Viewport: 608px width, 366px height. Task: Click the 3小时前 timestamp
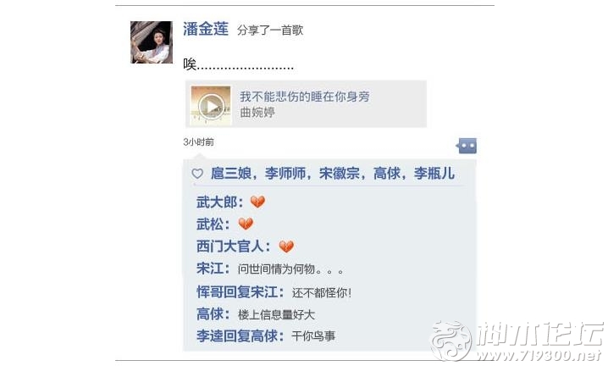198,142
